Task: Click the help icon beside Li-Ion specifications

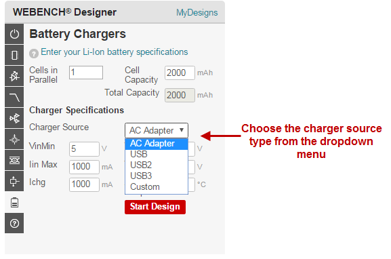Action: (x=34, y=54)
